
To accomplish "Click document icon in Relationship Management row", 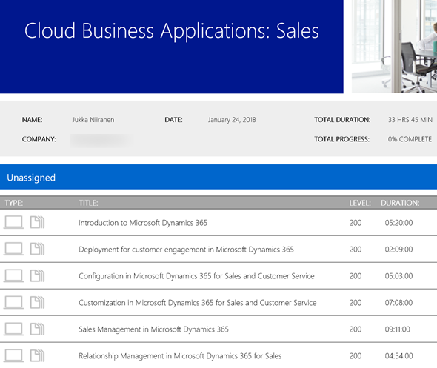I will pyautogui.click(x=37, y=355).
